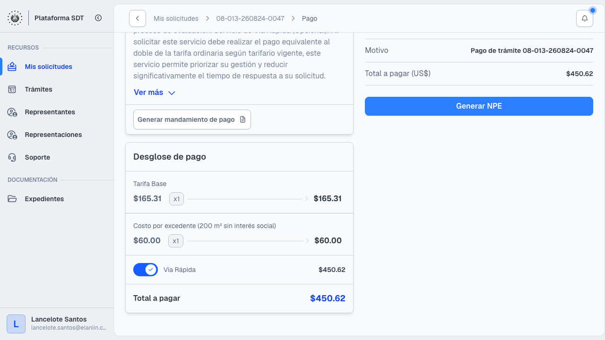Click the bold $60.00 excedente result
Viewport: 605px width, 340px height.
point(328,240)
